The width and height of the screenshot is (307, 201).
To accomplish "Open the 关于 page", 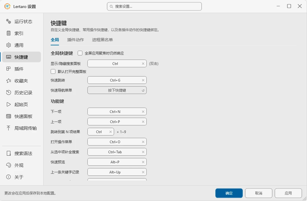I will click(x=22, y=177).
